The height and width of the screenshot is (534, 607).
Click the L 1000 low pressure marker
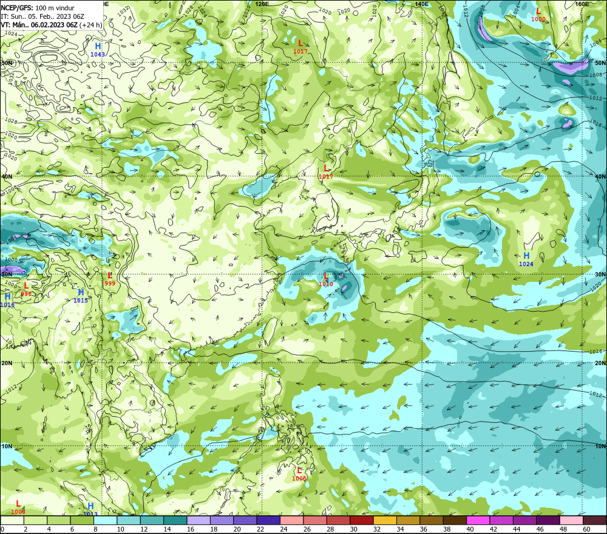pos(538,15)
